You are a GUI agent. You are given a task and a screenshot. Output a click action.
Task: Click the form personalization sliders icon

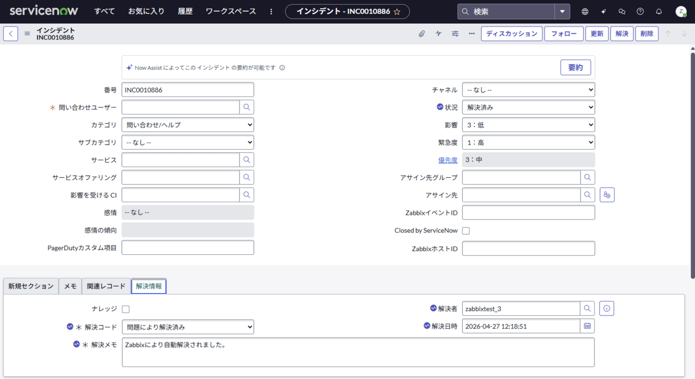coord(455,34)
